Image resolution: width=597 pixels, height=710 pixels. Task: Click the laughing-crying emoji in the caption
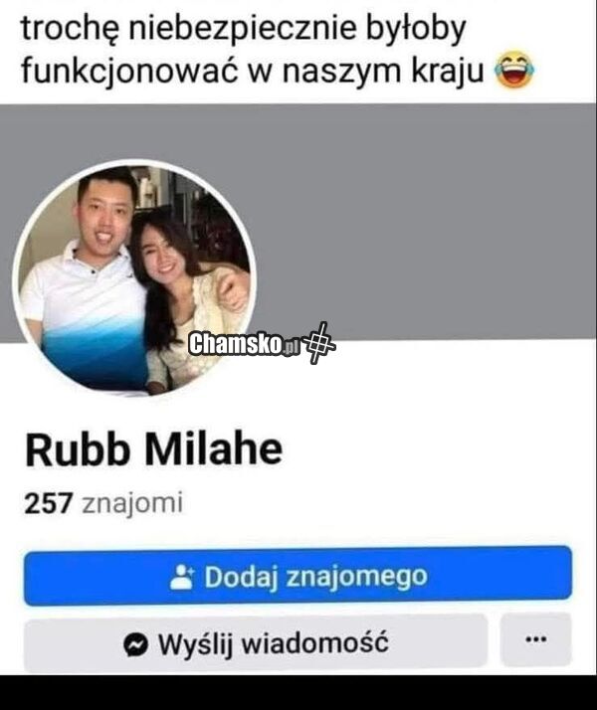[513, 71]
